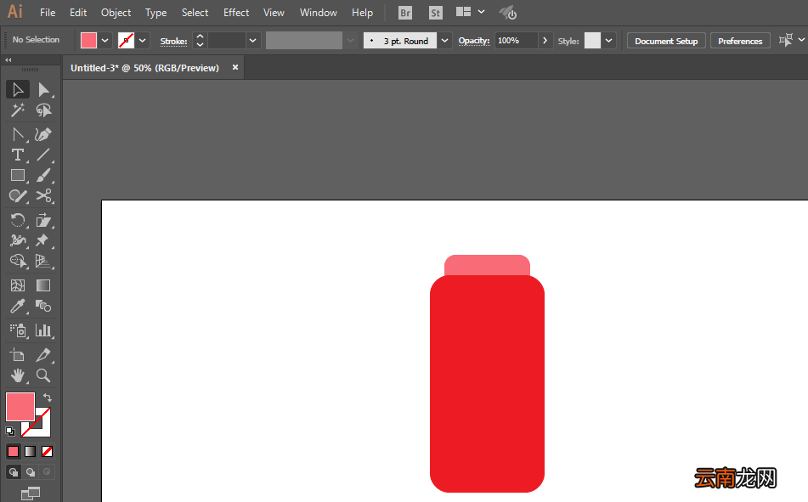Choose the Magic Wand tool
808x502 pixels.
[x=18, y=110]
